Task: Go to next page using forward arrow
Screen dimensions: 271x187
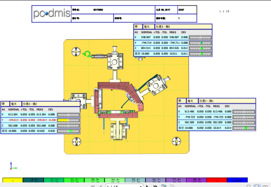Action: [147, 186]
